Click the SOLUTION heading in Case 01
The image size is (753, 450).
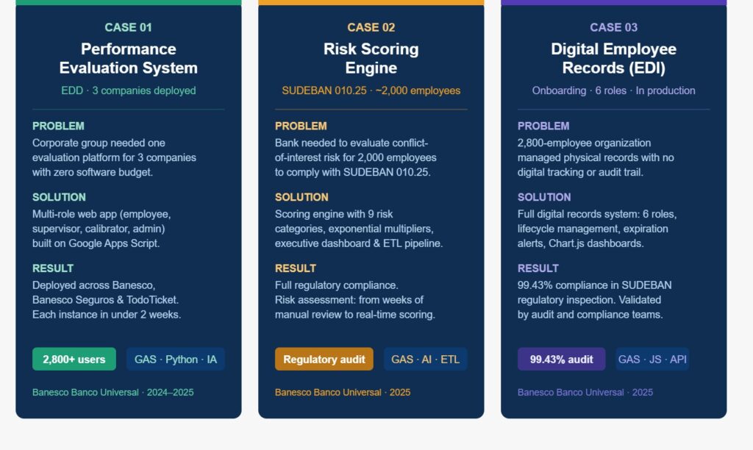pos(59,197)
